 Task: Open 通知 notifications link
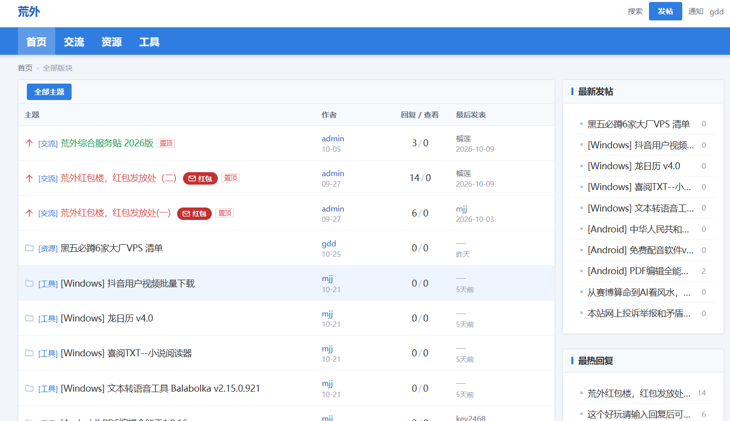click(x=696, y=11)
